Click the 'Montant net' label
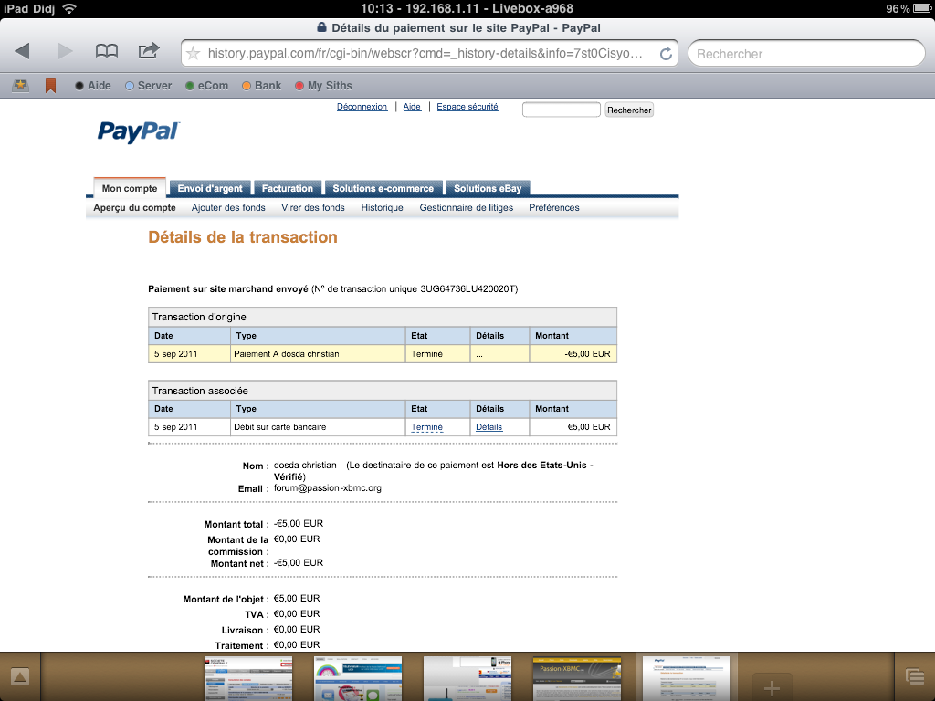This screenshot has height=701, width=935. tap(240, 563)
